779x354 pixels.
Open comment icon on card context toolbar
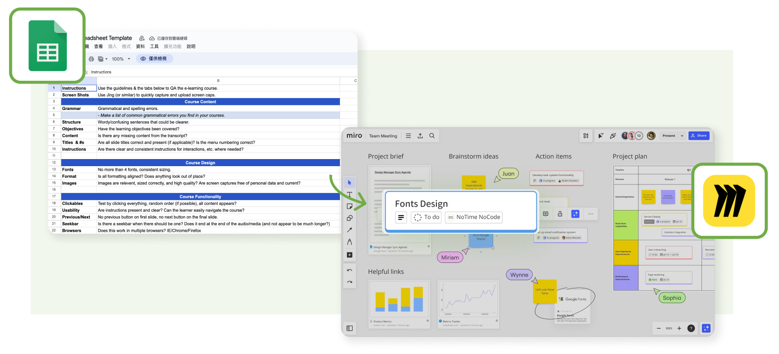pos(546,214)
